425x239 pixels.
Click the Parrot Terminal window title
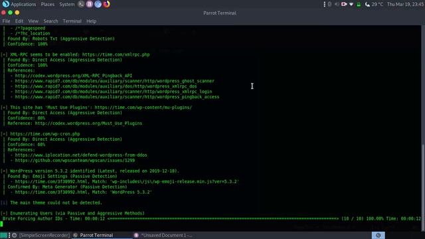click(220, 13)
